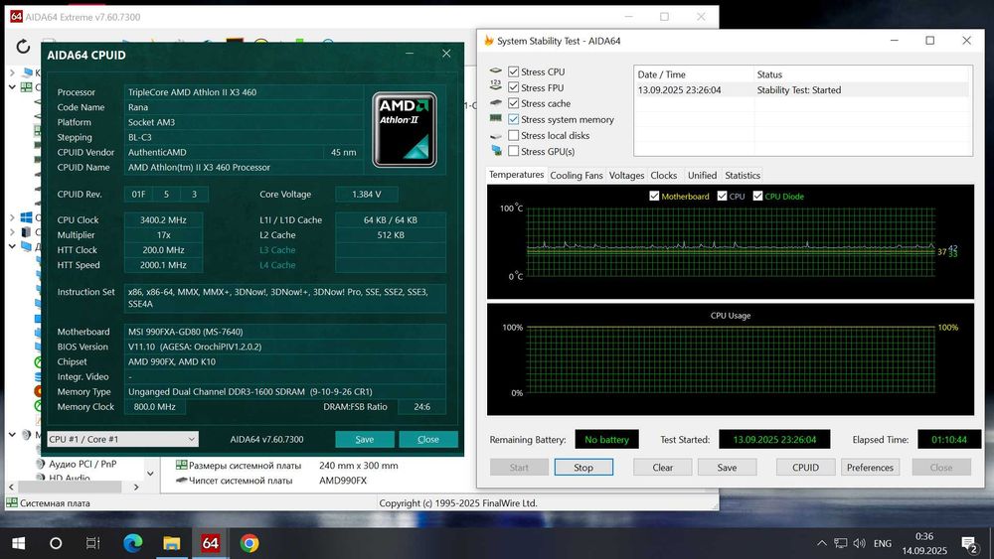Click the volume speaker icon in tray
The image size is (994, 559).
pos(860,543)
